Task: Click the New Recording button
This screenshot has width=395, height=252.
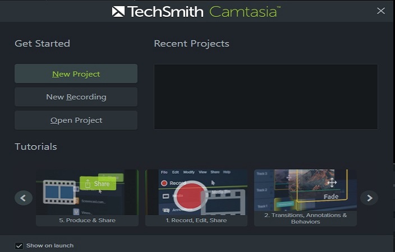Action: [x=76, y=97]
